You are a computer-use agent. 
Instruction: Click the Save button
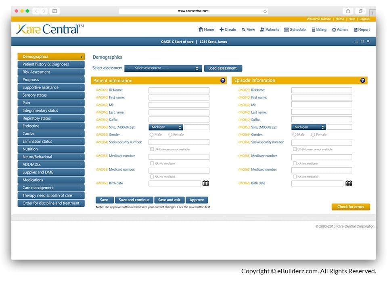click(105, 200)
